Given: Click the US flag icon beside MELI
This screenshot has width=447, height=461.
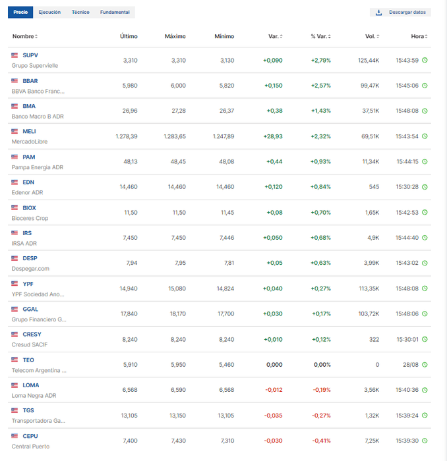Looking at the screenshot, I should (x=15, y=131).
